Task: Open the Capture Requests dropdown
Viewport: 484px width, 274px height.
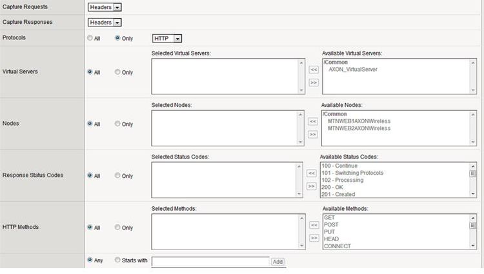Action: click(105, 8)
